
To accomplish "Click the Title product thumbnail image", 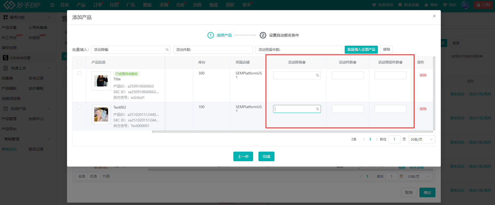I will point(101,81).
